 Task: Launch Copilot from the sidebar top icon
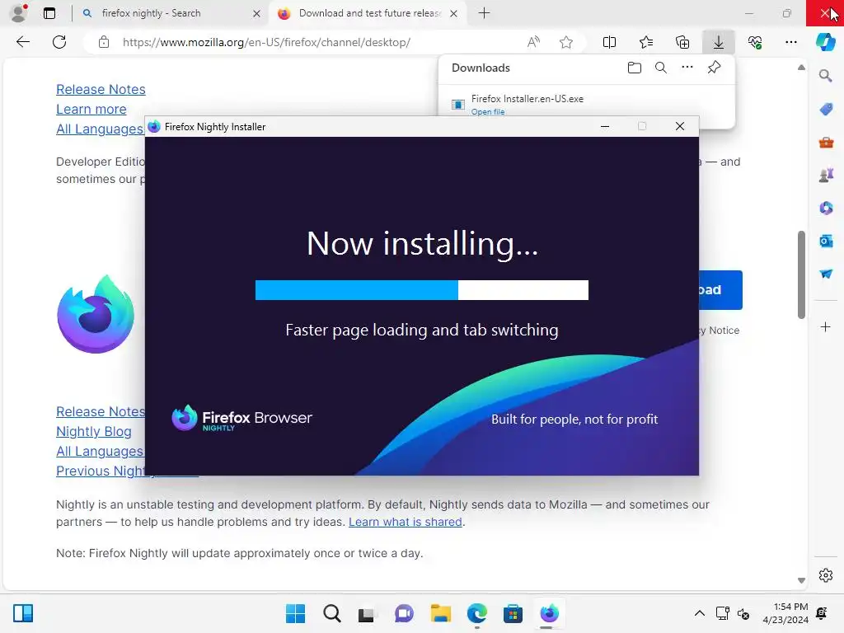click(826, 42)
